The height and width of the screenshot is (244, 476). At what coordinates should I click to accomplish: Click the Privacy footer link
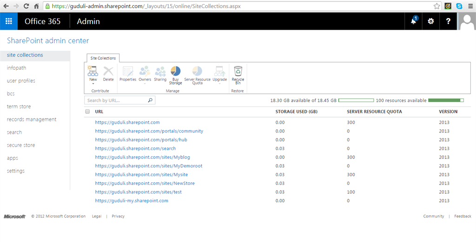pos(118,216)
